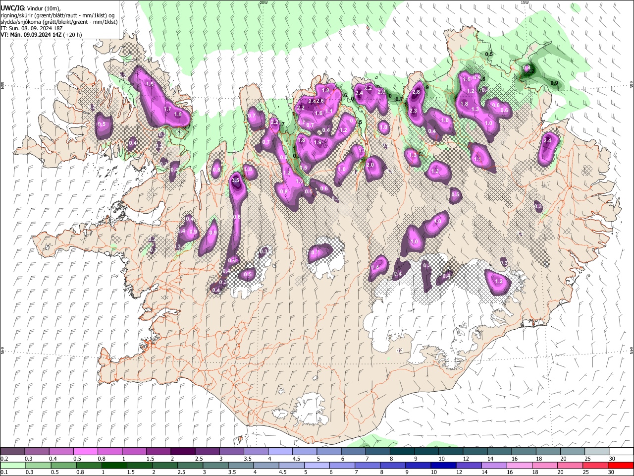Choose the crimson 25 swatch in lower legend
The image size is (634, 476).
tap(595, 466)
